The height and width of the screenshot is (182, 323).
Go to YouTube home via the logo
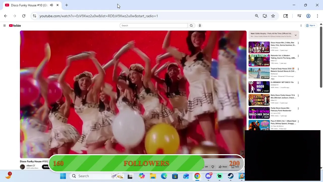point(15,26)
